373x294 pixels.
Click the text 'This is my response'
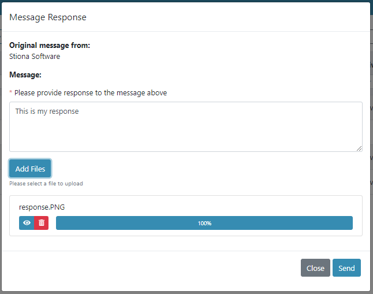pos(47,111)
